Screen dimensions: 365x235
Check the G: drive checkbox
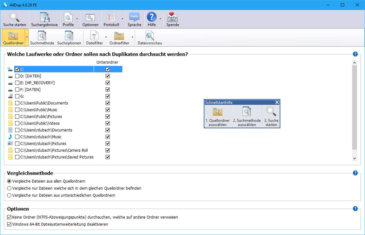[17, 96]
